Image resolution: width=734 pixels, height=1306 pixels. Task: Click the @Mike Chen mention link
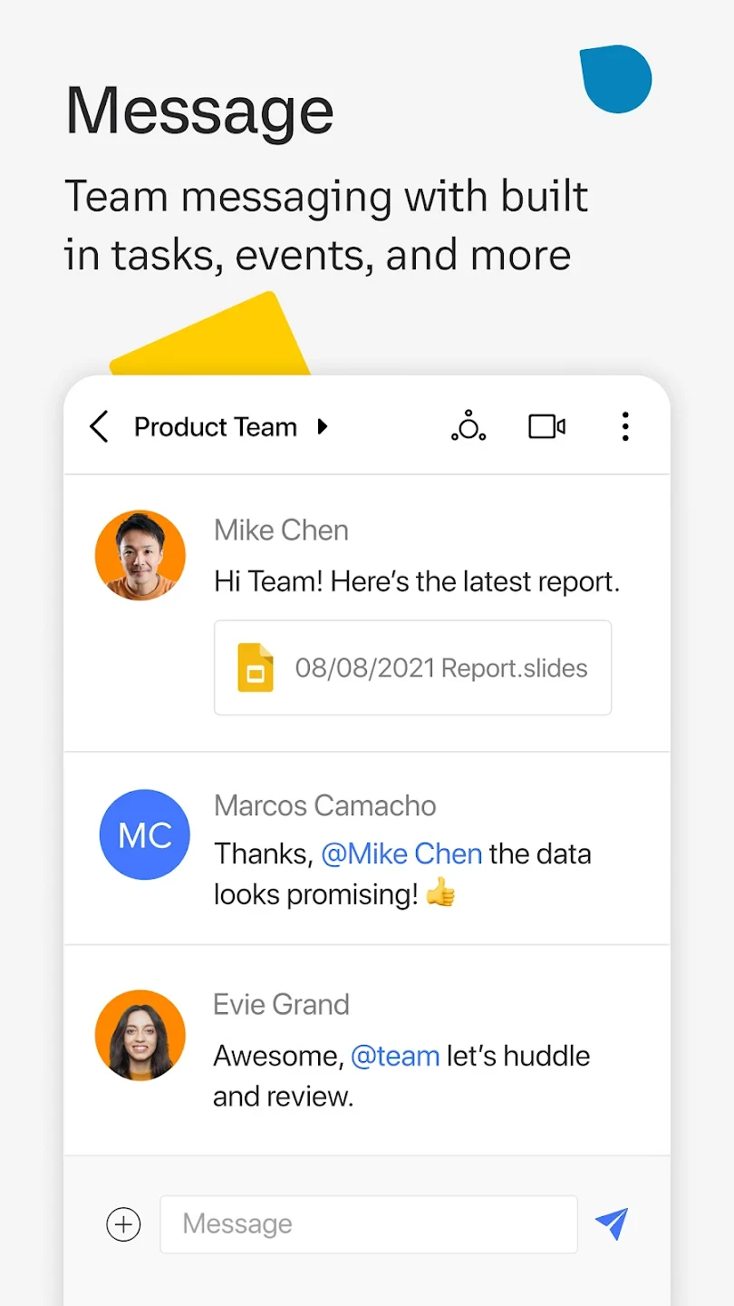pos(401,853)
